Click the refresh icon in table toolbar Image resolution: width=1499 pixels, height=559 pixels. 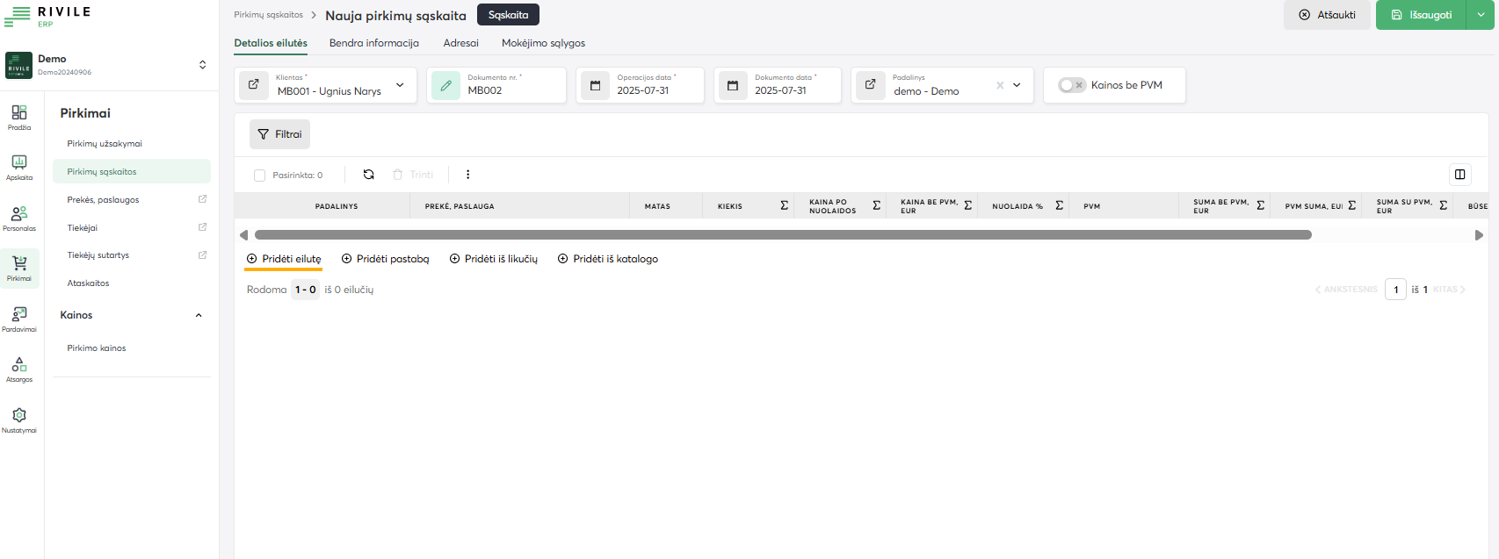pyautogui.click(x=368, y=175)
